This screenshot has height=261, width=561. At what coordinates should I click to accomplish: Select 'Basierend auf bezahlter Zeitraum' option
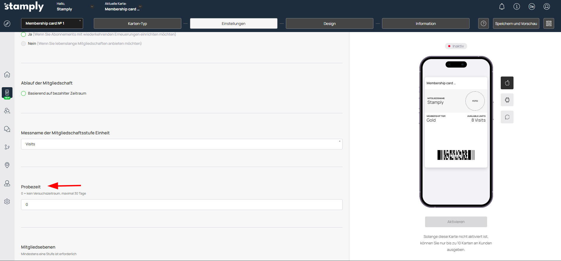[x=23, y=93]
